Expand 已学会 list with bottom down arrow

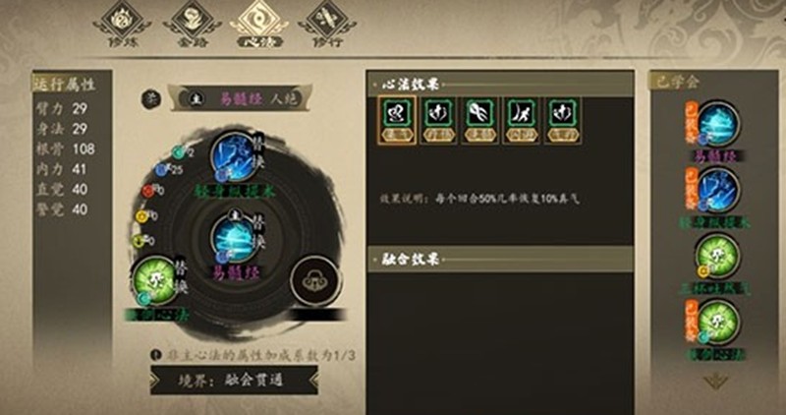point(716,382)
